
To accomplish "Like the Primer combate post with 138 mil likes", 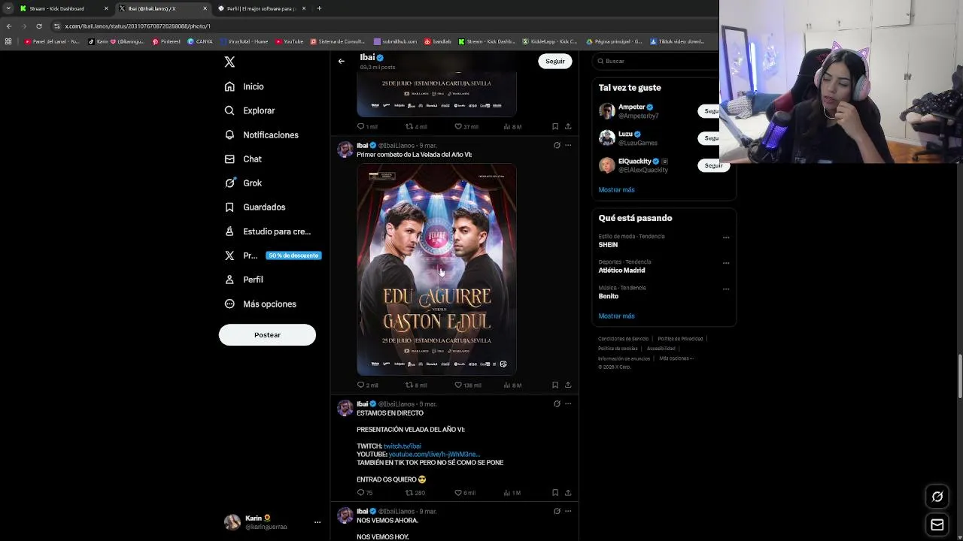I will point(467,385).
